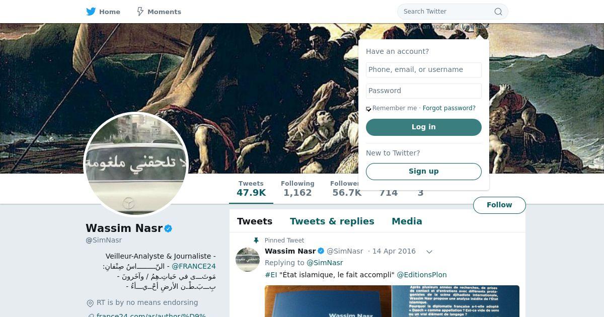Follow Wassim Nasr
604x317 pixels.
pyautogui.click(x=499, y=205)
